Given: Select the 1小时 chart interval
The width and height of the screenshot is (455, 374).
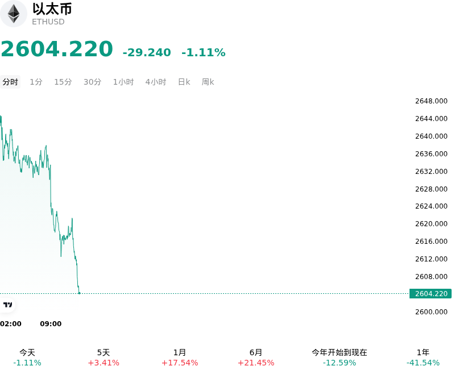Looking at the screenshot, I should (123, 82).
